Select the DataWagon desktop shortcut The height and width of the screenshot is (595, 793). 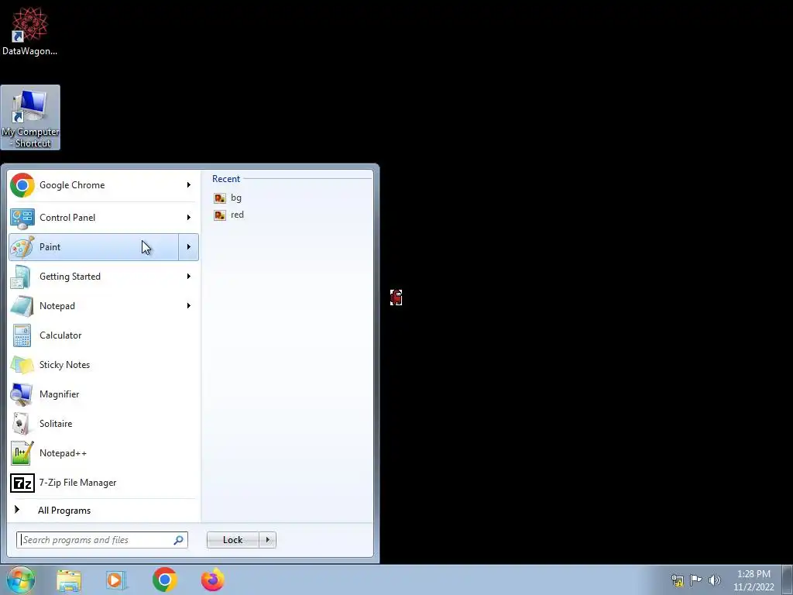point(30,31)
